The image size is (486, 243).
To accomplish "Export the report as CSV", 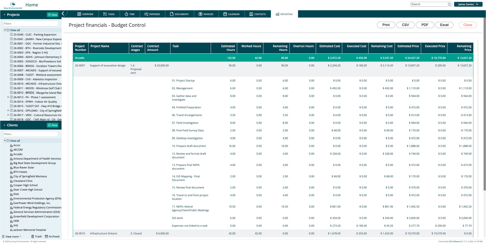I will tap(405, 25).
